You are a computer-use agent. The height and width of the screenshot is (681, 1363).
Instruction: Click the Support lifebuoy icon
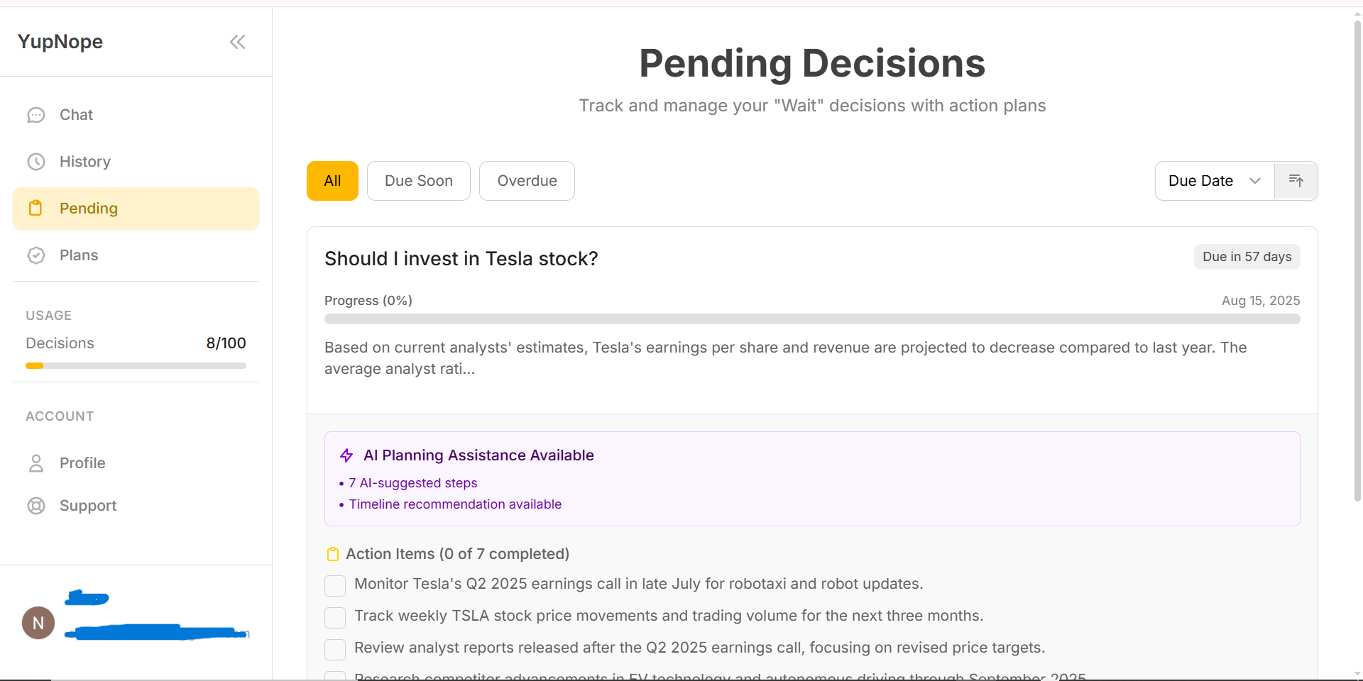tap(36, 506)
